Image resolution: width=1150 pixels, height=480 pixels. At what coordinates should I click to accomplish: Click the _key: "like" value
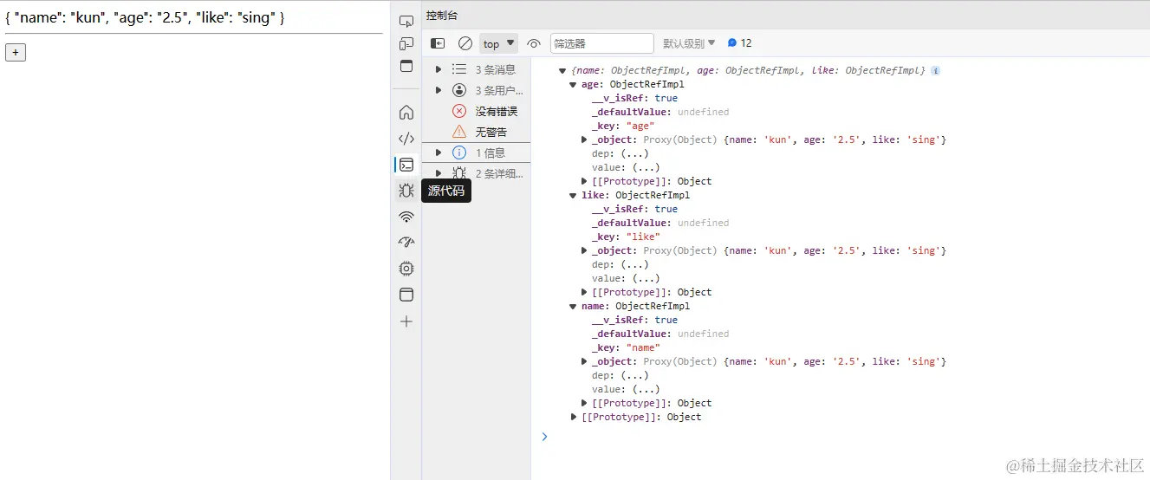(643, 237)
